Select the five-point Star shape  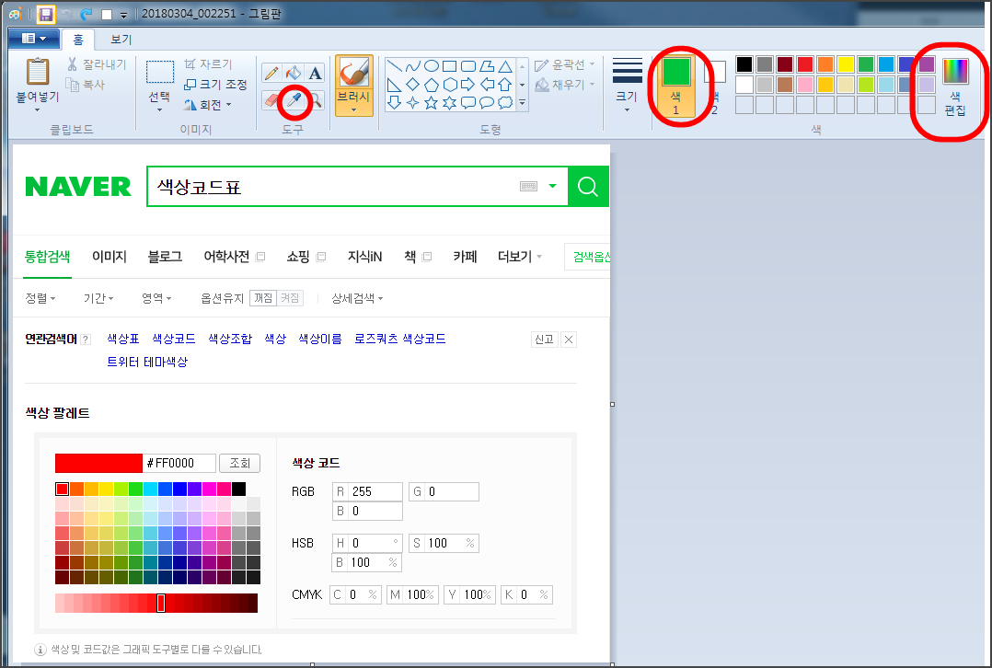pos(433,102)
